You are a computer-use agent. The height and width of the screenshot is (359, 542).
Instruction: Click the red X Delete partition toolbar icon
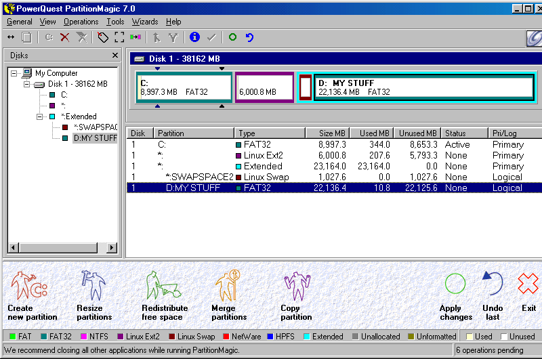[x=64, y=37]
